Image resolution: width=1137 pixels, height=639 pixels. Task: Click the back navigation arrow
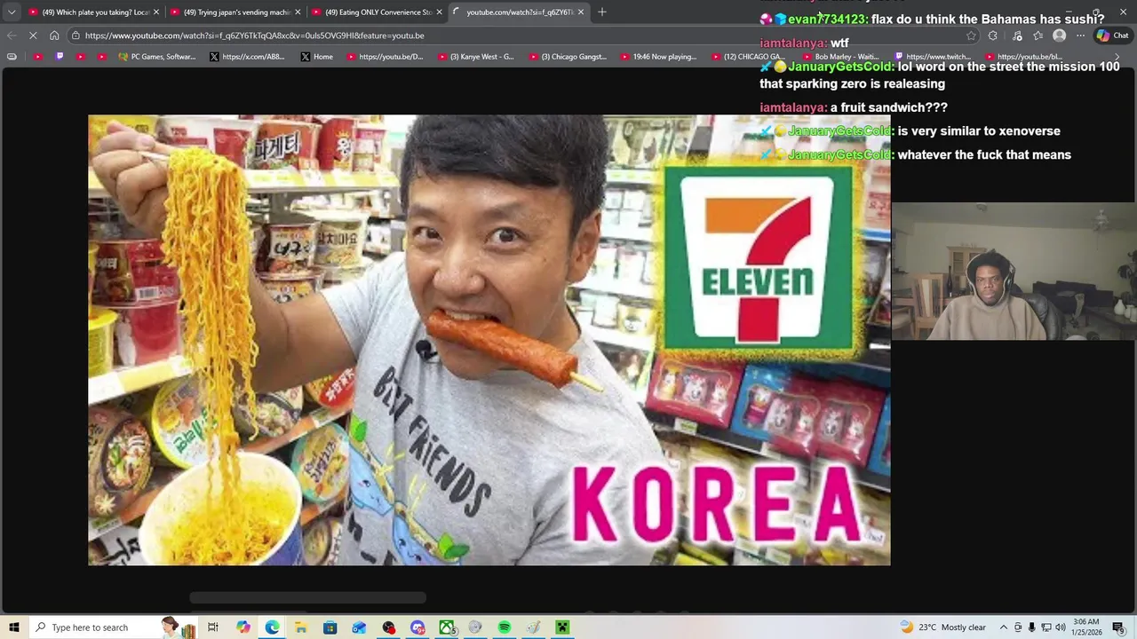pos(11,35)
